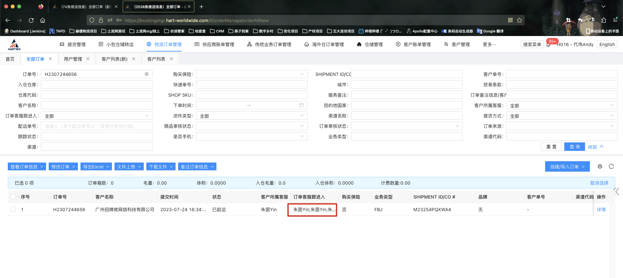The height and width of the screenshot is (278, 623).
Task: Open the 详情 link for the order
Action: tap(601, 210)
